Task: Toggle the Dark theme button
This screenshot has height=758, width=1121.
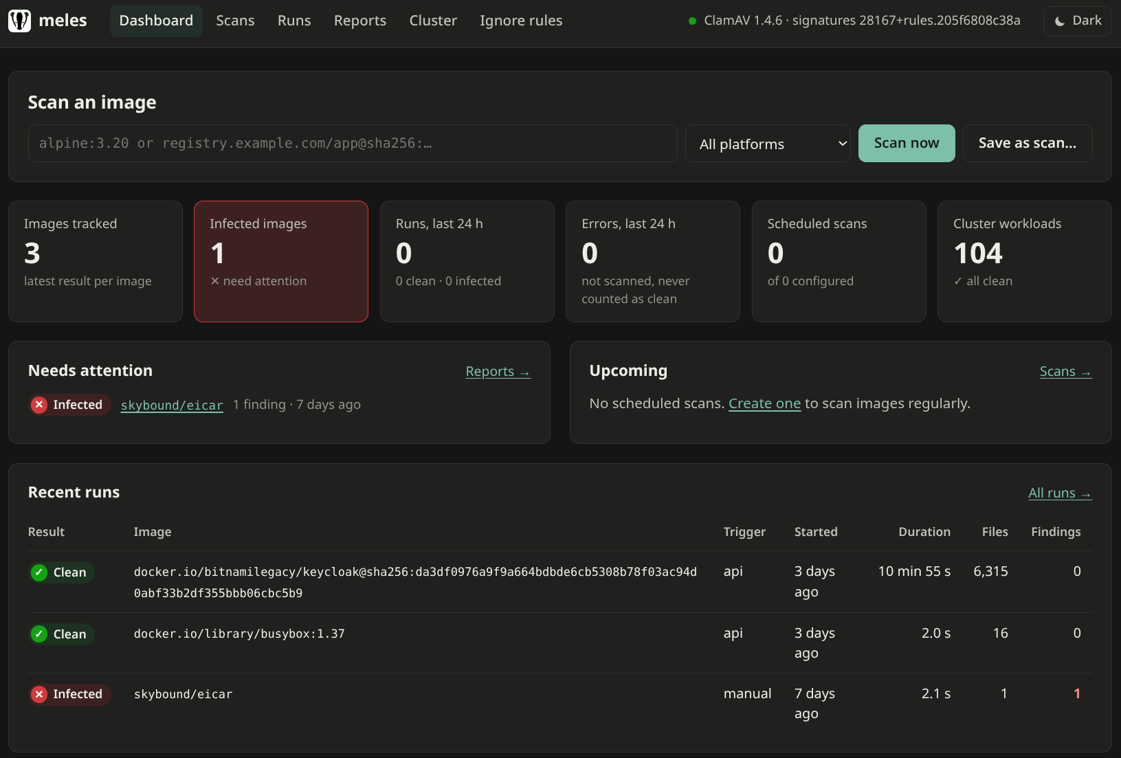Action: click(x=1077, y=21)
